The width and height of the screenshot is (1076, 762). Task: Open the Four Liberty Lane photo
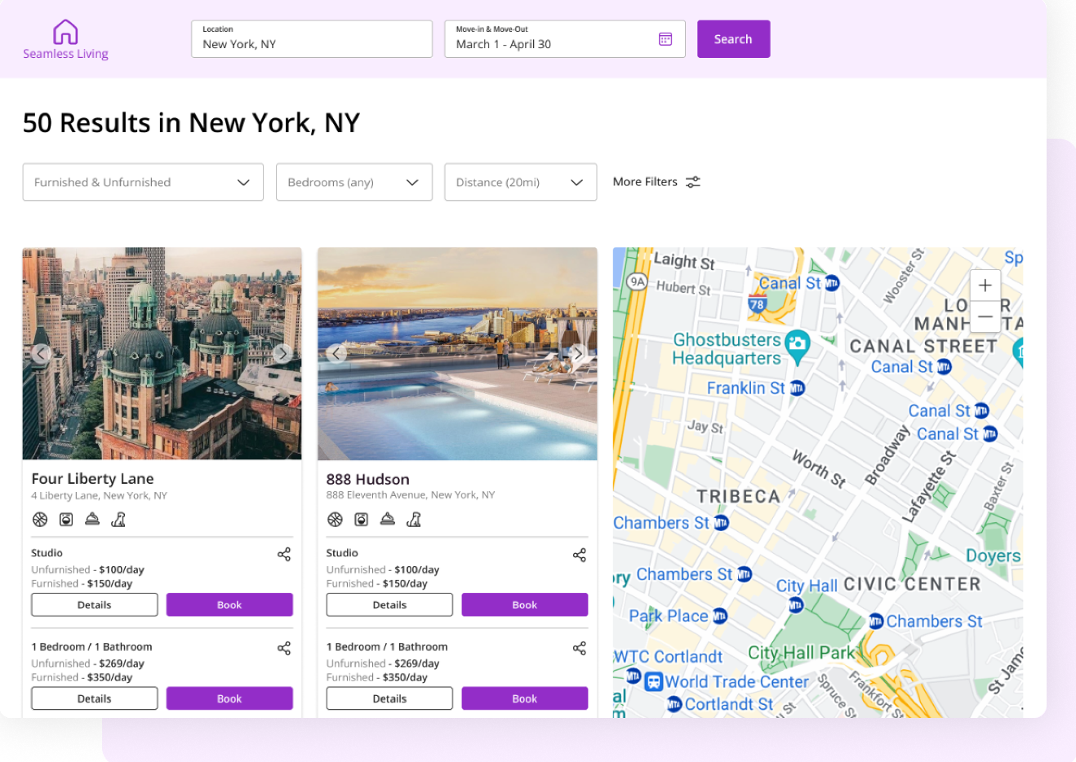tap(162, 392)
